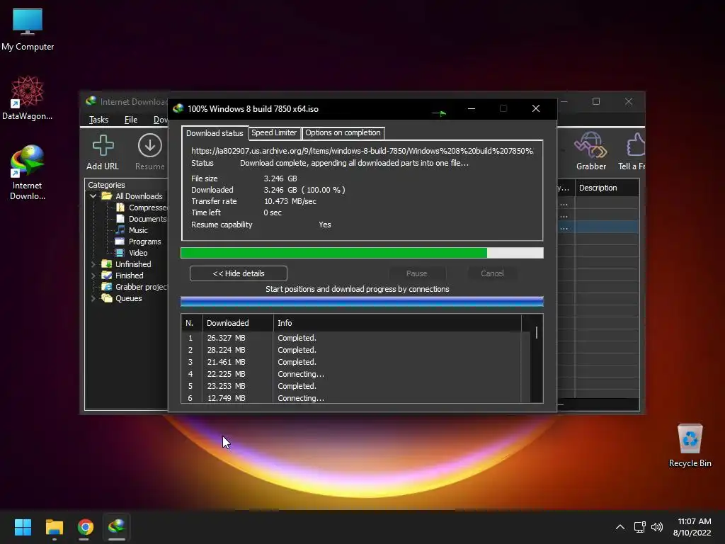This screenshot has width=725, height=544.
Task: Click the Cancel button
Action: pyautogui.click(x=492, y=273)
